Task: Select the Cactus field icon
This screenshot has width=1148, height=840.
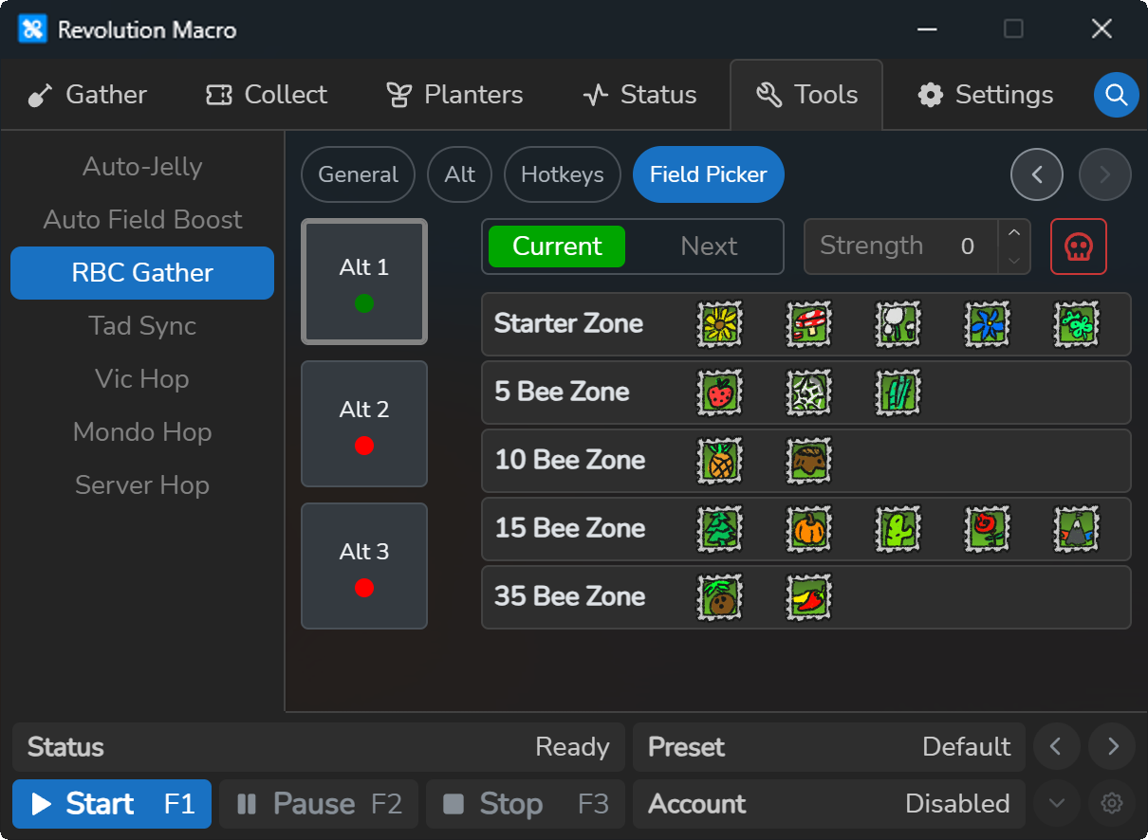Action: (898, 529)
